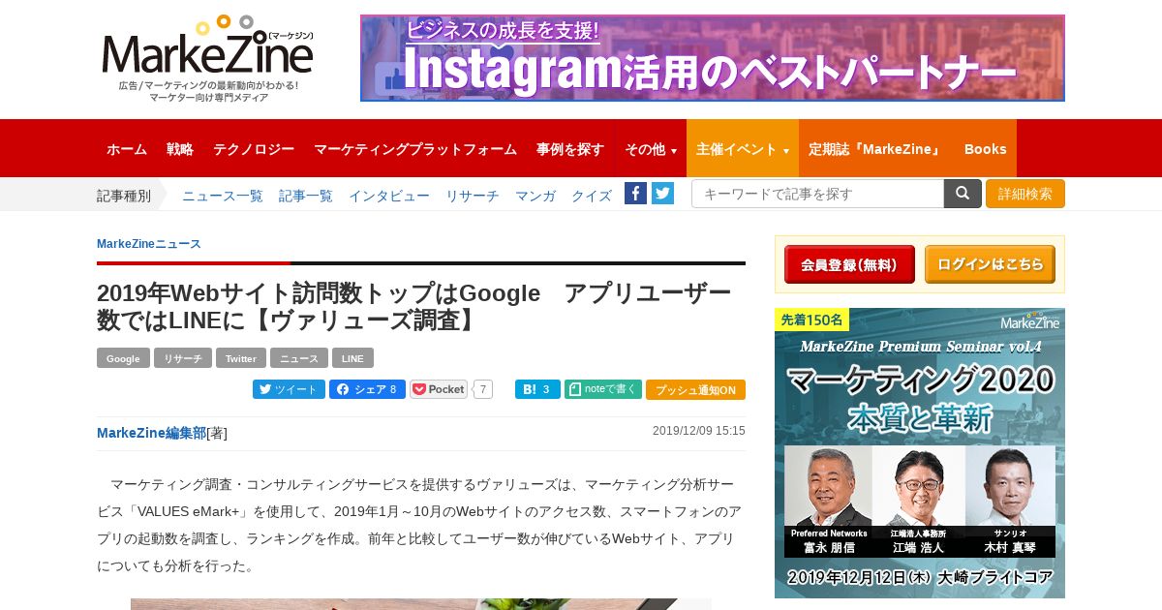Select the LINE tag
Screen dimensions: 1162x610
point(352,358)
